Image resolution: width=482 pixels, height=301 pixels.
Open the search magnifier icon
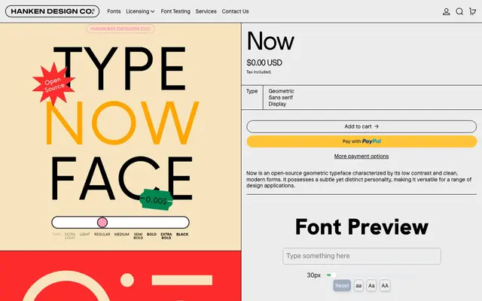click(x=459, y=12)
